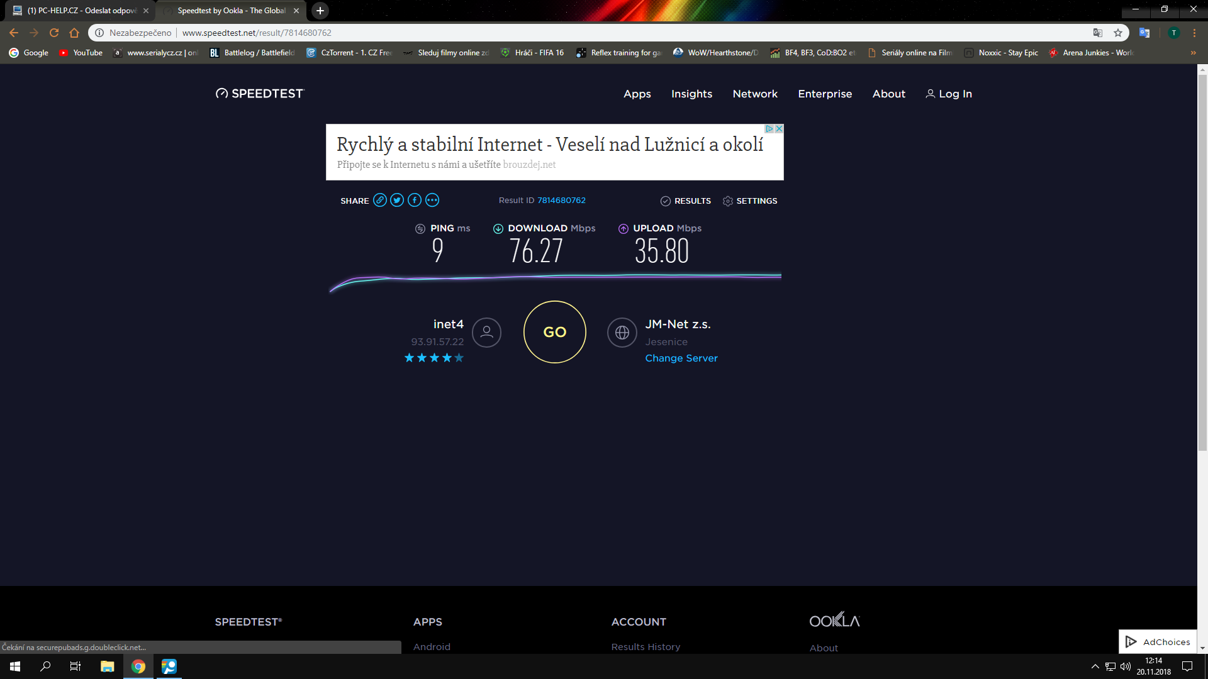Image resolution: width=1208 pixels, height=679 pixels.
Task: Click the Google Translate page icon
Action: (1098, 33)
